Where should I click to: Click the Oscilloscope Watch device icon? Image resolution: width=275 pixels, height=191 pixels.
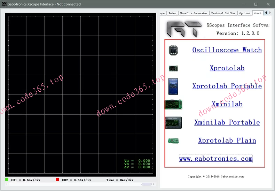173,50
